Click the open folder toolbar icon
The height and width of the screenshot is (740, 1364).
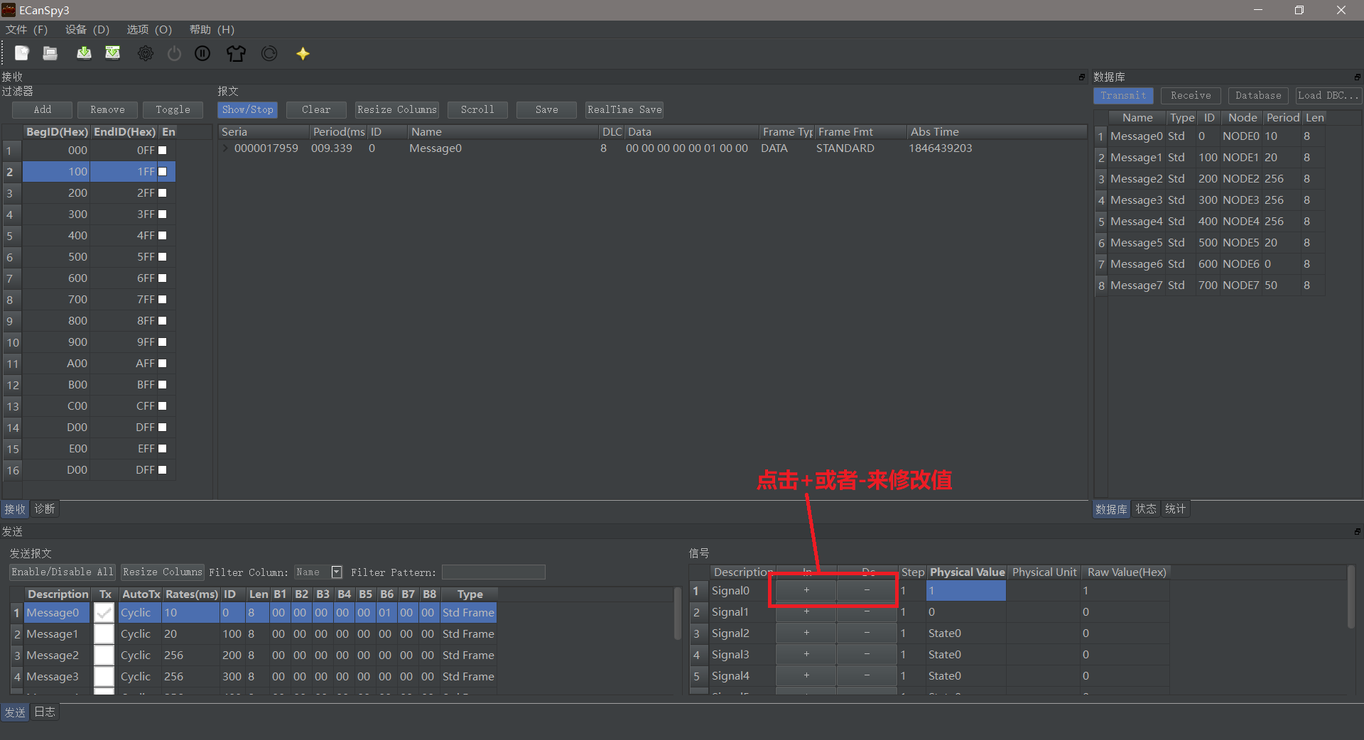coord(50,53)
